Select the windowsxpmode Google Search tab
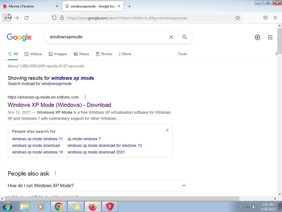Image resolution: width=282 pixels, height=212 pixels. coord(93,6)
